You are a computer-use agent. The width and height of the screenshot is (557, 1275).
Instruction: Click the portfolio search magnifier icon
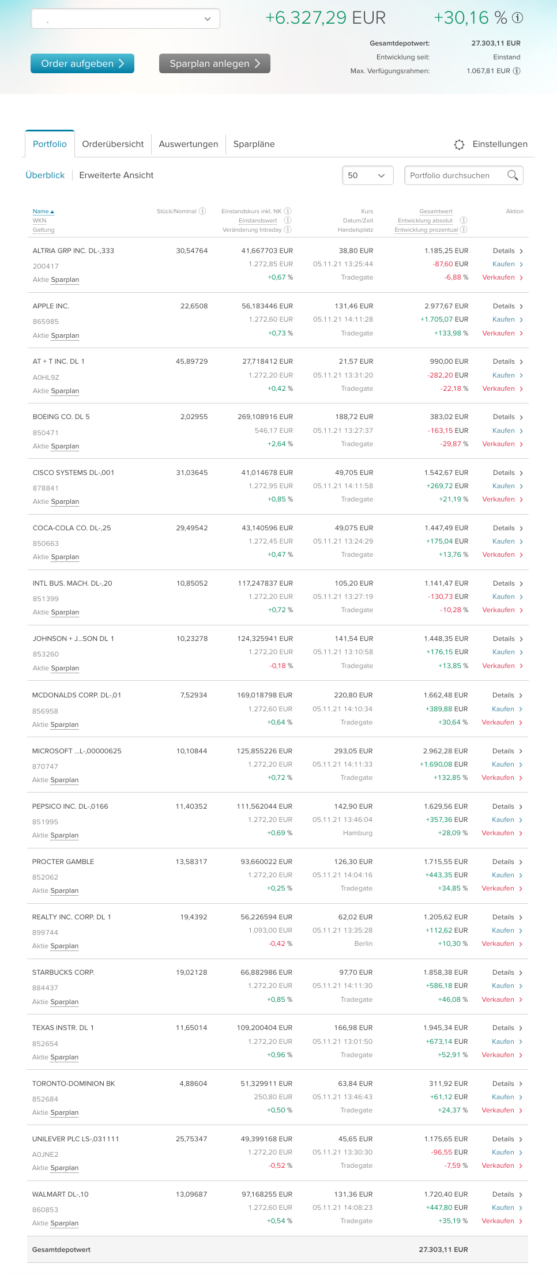click(x=513, y=175)
